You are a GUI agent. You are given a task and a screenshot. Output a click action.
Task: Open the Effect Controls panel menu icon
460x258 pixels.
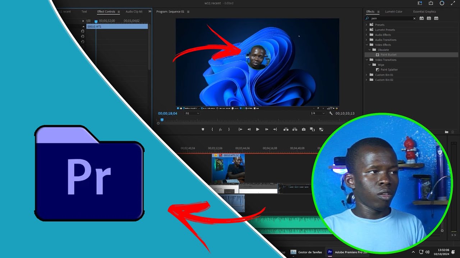coord(119,11)
